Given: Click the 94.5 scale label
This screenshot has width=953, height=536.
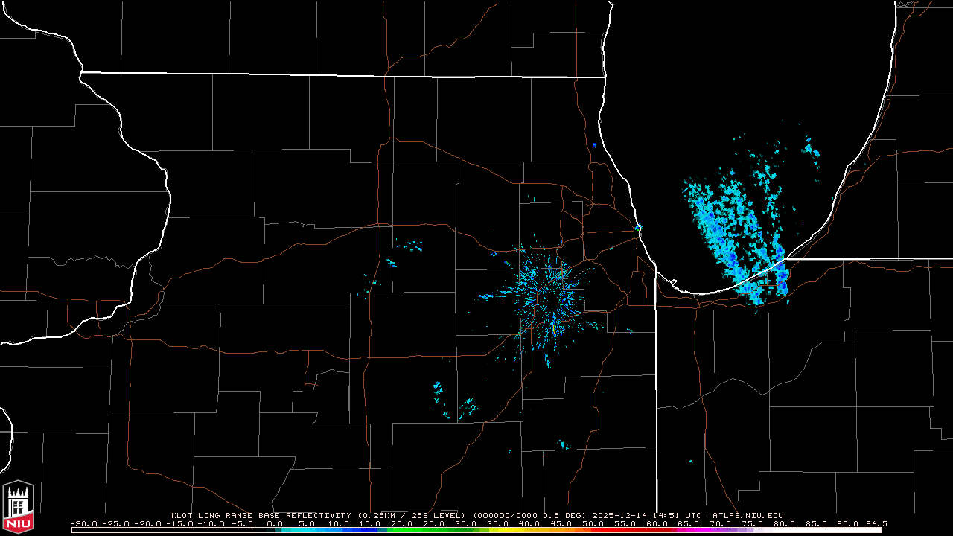Looking at the screenshot, I should coord(877,524).
